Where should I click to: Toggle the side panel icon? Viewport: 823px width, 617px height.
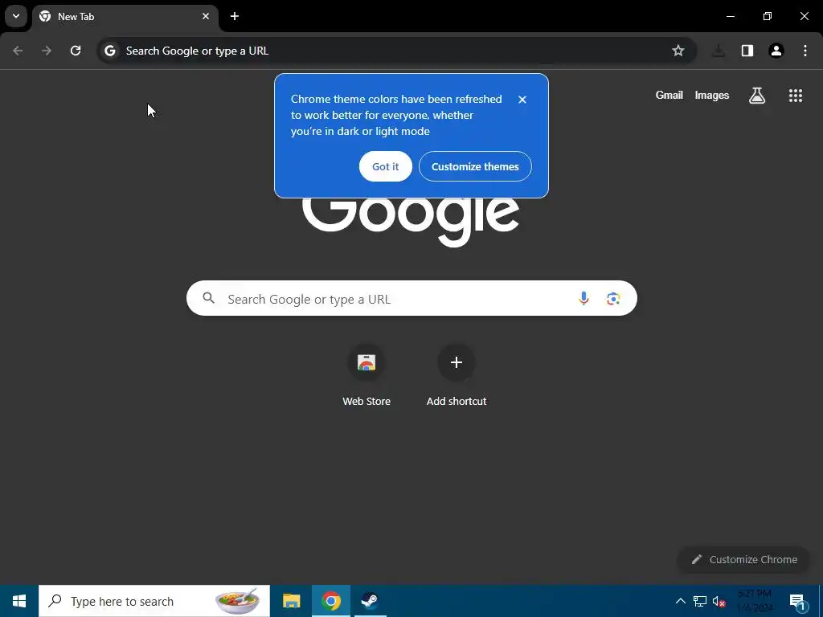(x=747, y=51)
